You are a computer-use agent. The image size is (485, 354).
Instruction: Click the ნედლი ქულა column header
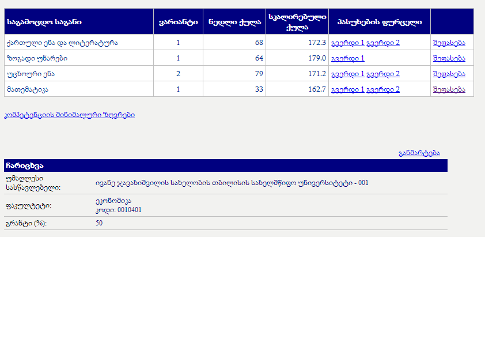(234, 21)
